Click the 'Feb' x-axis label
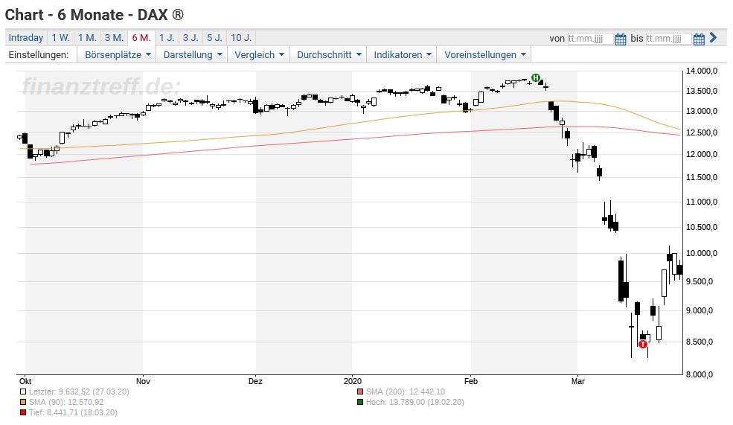Screen dimensions: 733x425 (471, 381)
